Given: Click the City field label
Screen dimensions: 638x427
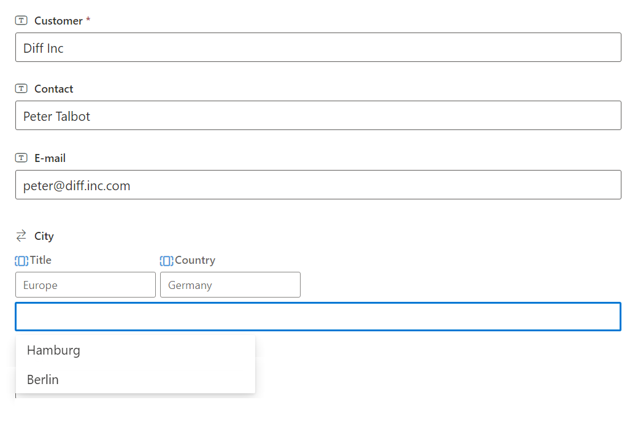Looking at the screenshot, I should click(x=44, y=236).
